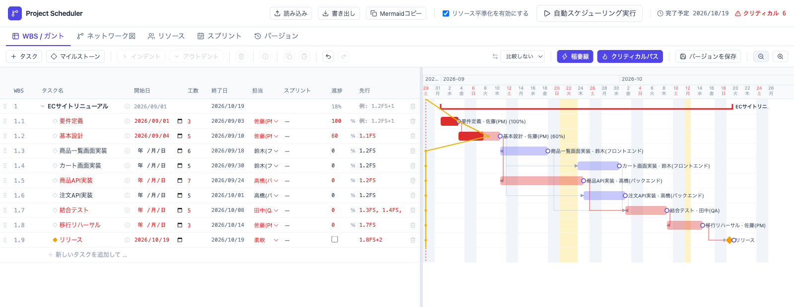Click the バージョンを保存 button
This screenshot has height=307, width=794.
(x=708, y=56)
